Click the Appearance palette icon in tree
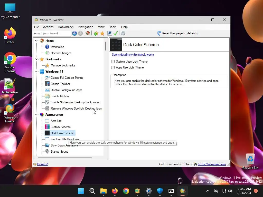Viewport: 263px width, 197px height. click(x=42, y=115)
